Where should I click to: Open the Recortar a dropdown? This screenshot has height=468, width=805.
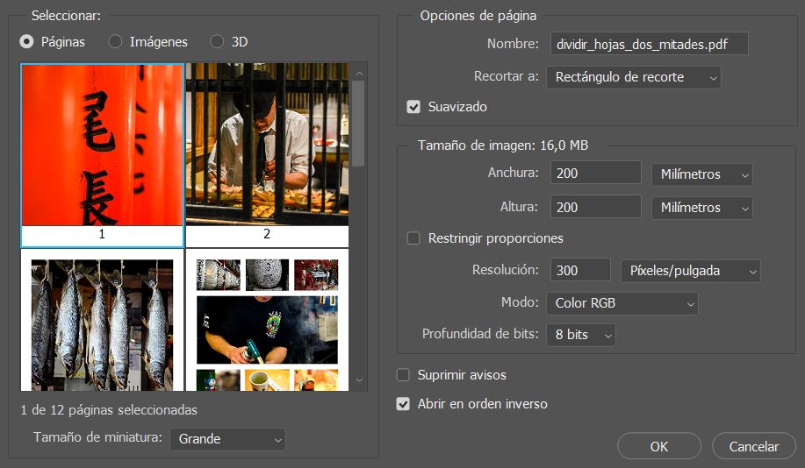(633, 77)
